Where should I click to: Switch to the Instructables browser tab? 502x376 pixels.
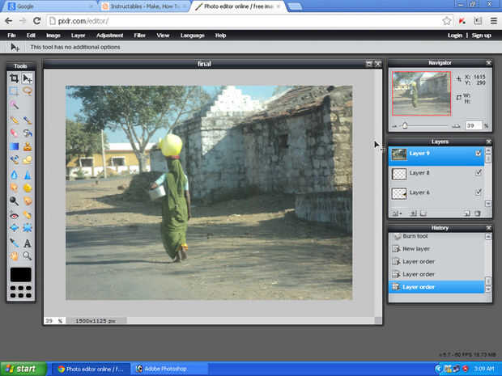(x=145, y=6)
